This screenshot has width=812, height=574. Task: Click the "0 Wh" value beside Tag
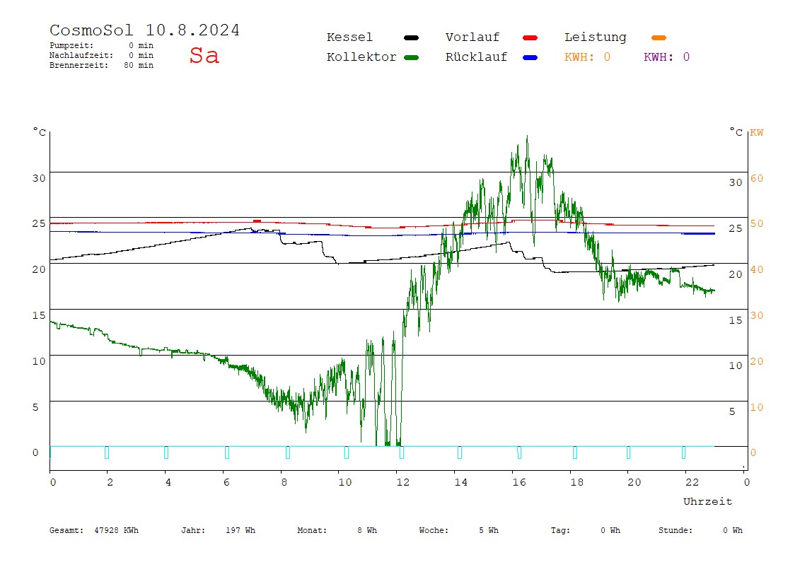click(x=610, y=530)
